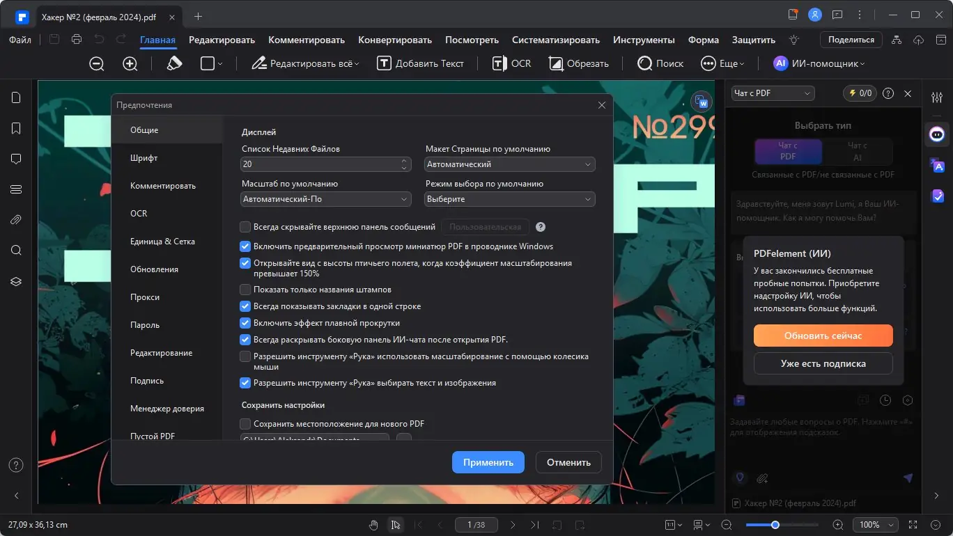Uncheck 'Включить эффект плавной прокрутки'
Image resolution: width=953 pixels, height=536 pixels.
click(x=245, y=323)
